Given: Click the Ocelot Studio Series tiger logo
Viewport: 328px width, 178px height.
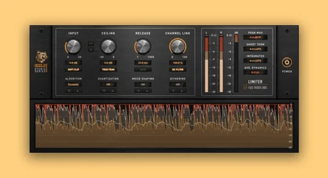Looking at the screenshot, I should pyautogui.click(x=42, y=61).
